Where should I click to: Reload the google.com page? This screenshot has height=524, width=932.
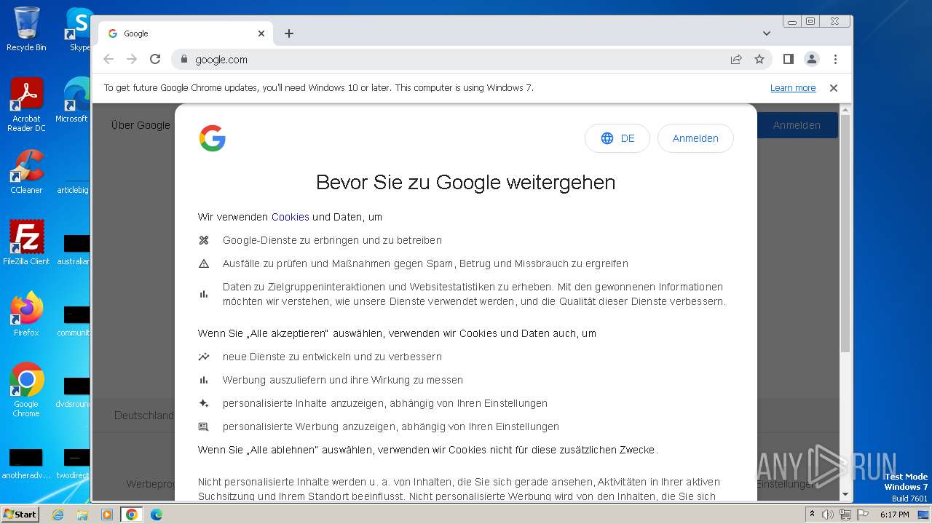[155, 60]
